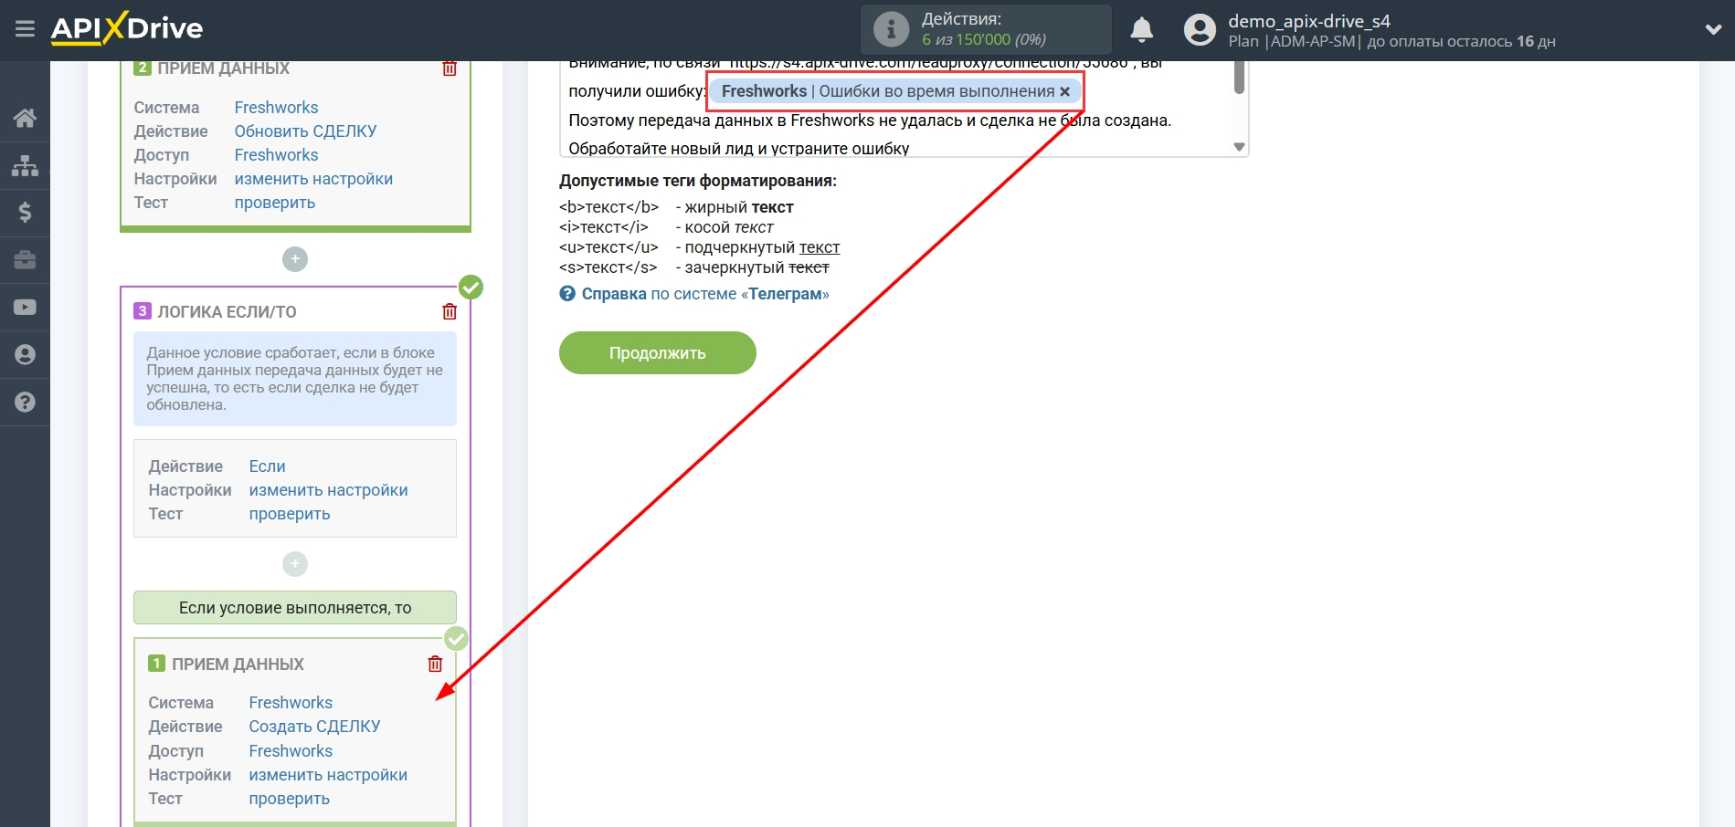The height and width of the screenshot is (827, 1735).
Task: Expand the account dropdown chevron in header
Action: click(x=1713, y=30)
